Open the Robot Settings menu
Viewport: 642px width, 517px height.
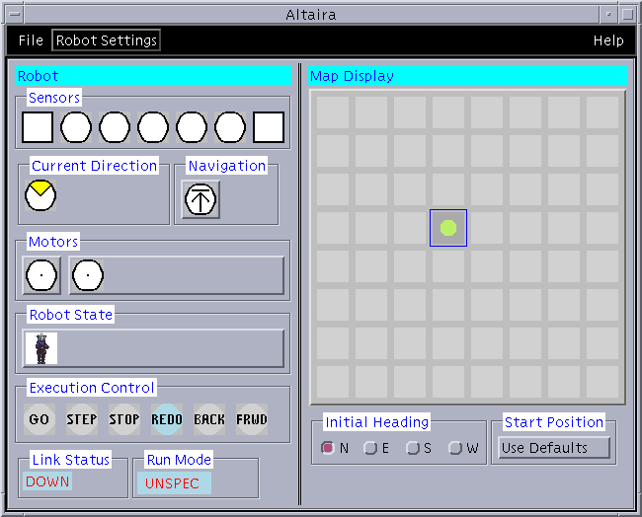(107, 40)
